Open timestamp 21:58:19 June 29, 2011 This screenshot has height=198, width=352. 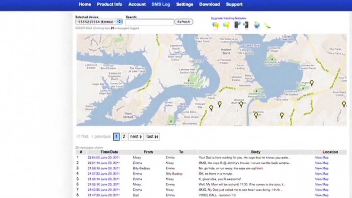tap(103, 168)
